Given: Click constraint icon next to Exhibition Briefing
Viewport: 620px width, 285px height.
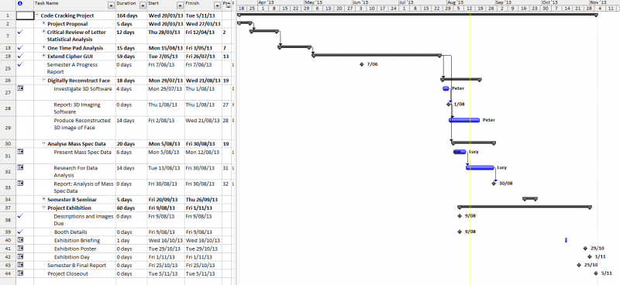Looking at the screenshot, I should tap(21, 240).
